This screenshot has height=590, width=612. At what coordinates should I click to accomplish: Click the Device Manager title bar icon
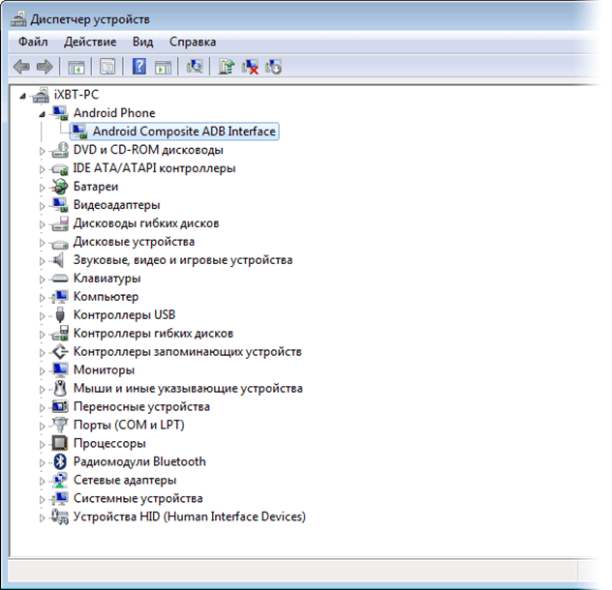pyautogui.click(x=18, y=19)
